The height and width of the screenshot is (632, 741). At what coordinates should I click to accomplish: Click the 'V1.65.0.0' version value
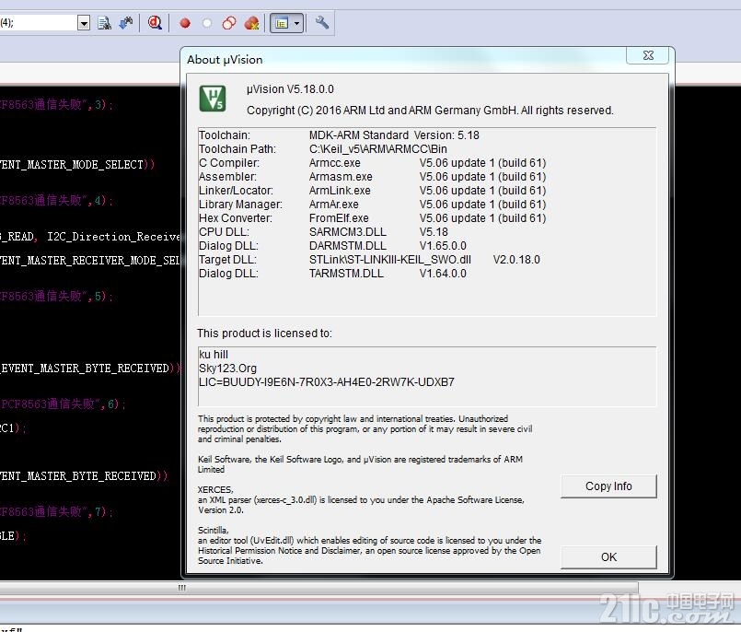point(443,246)
